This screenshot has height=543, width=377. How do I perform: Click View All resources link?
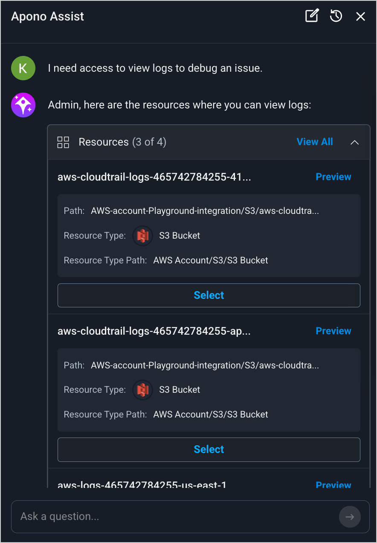point(315,142)
